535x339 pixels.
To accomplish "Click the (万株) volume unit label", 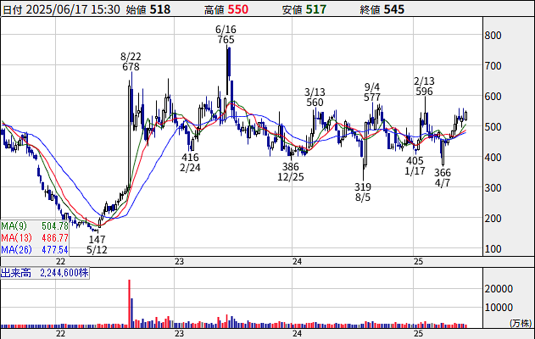I will [x=521, y=323].
